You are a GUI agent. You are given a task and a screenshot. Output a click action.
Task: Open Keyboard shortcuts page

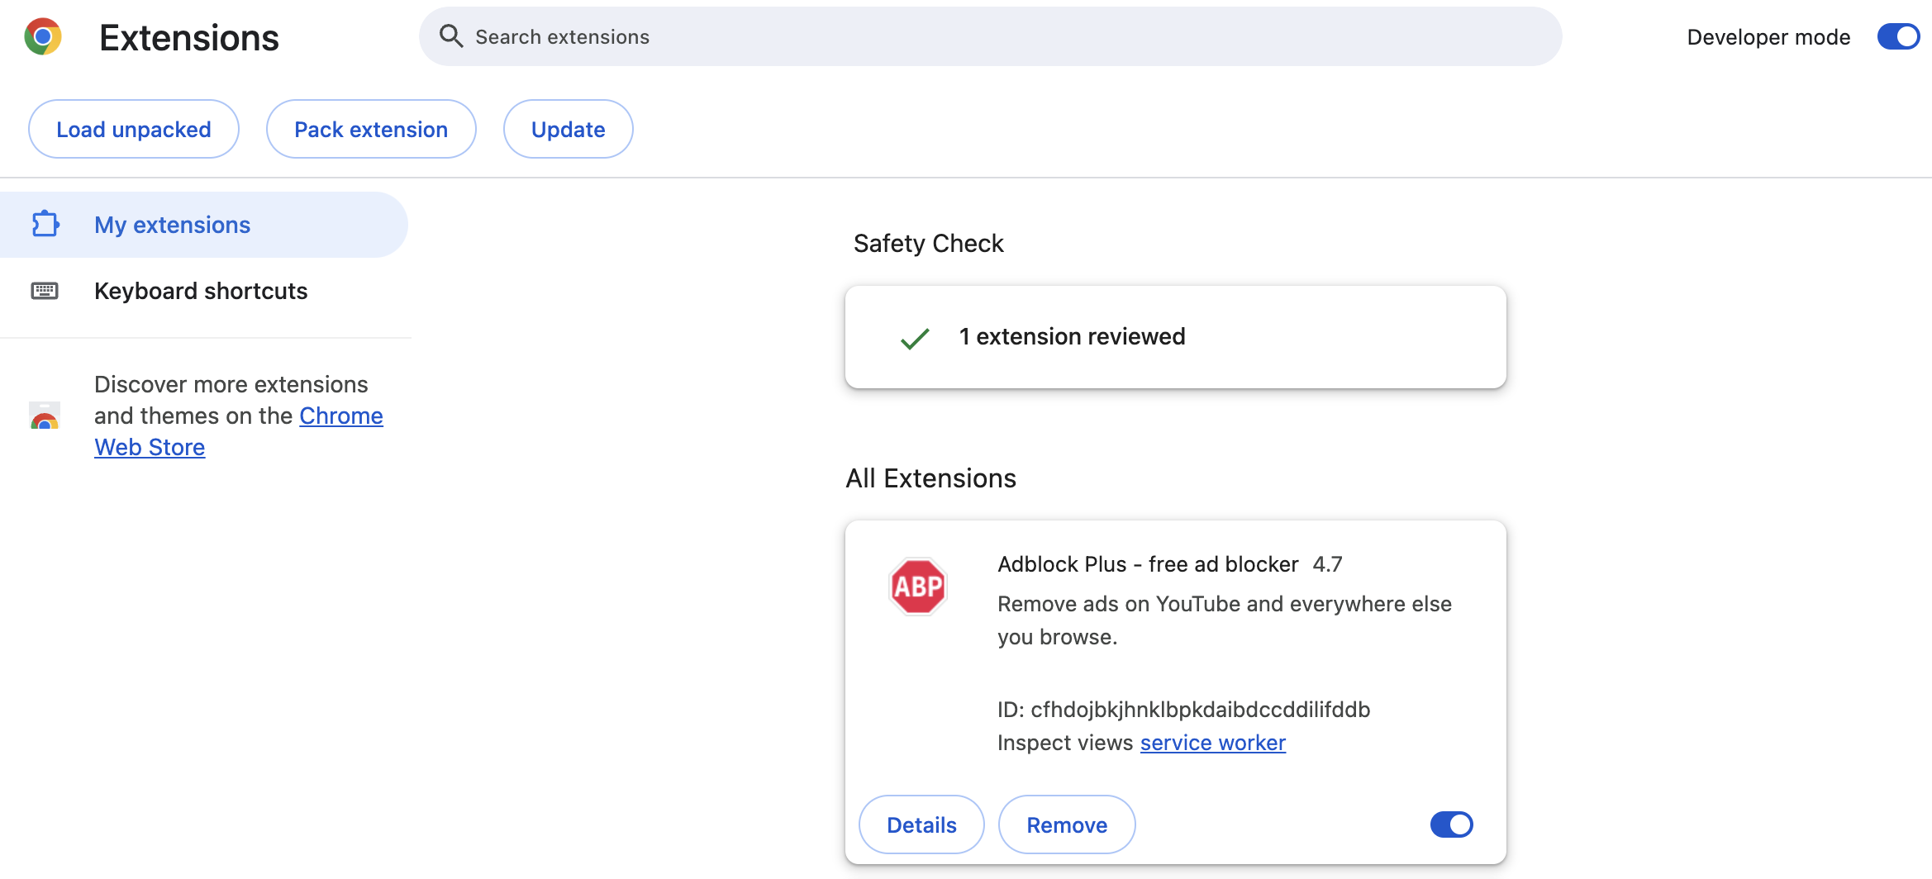[x=203, y=291]
